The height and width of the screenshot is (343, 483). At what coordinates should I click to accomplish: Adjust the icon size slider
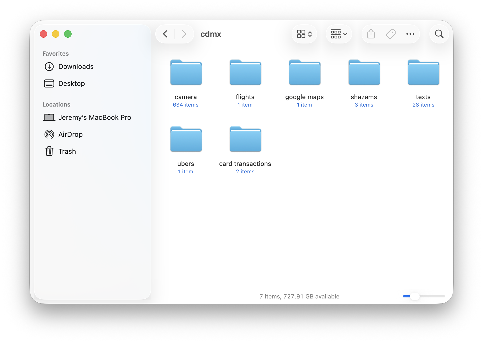click(415, 296)
